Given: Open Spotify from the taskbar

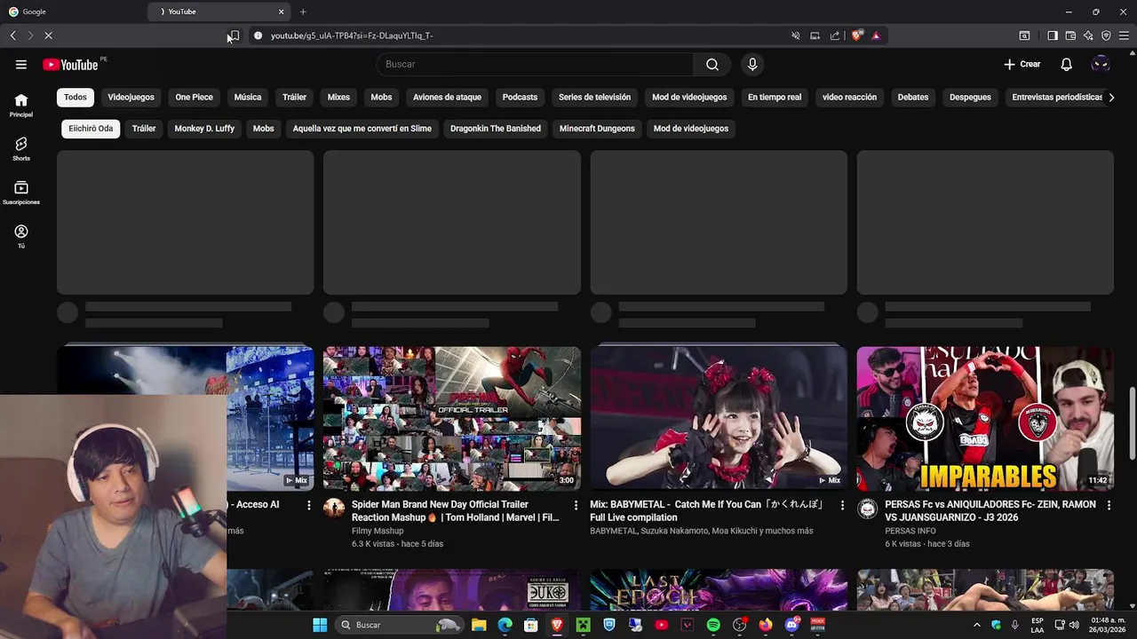Looking at the screenshot, I should [713, 625].
